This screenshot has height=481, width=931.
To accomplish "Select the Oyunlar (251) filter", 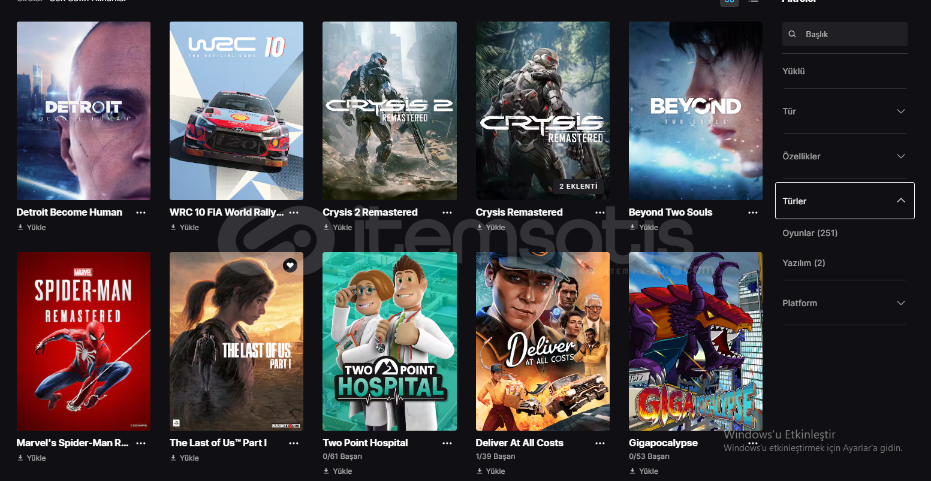I will coord(810,233).
